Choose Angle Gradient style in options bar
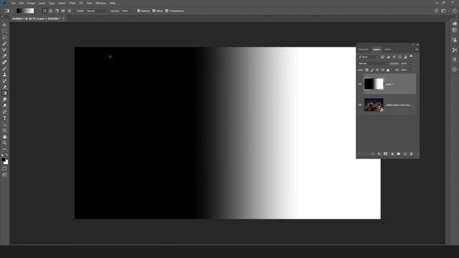The image size is (459, 258). (57, 11)
